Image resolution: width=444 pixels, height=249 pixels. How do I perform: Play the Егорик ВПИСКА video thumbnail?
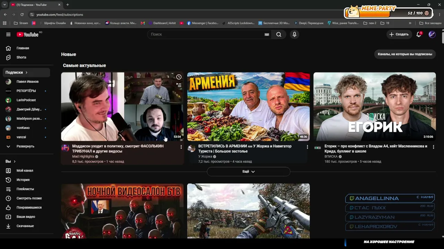pos(375,107)
